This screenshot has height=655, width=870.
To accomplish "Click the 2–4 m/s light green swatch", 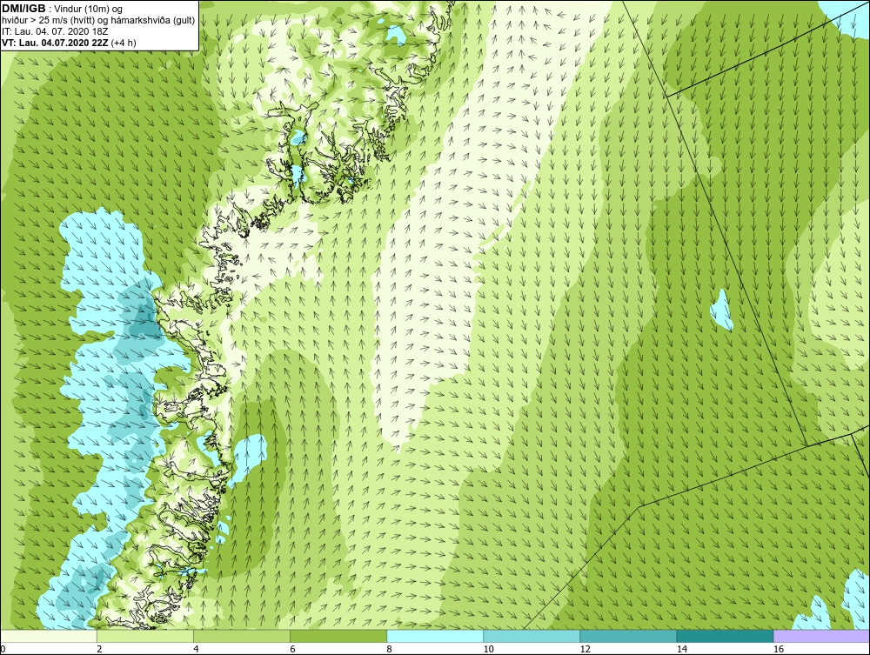I will [x=144, y=636].
